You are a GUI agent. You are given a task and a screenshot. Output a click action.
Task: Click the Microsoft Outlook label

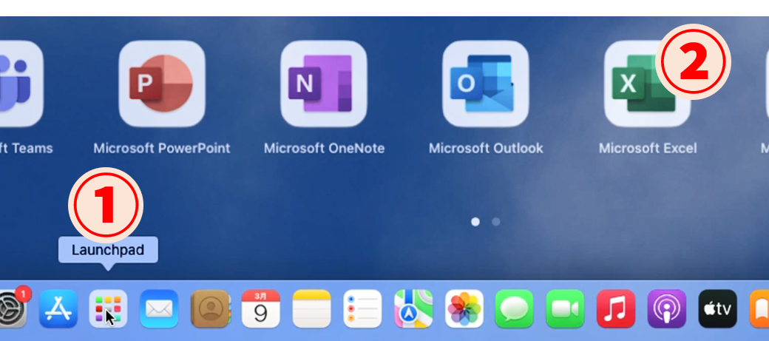[x=486, y=148]
